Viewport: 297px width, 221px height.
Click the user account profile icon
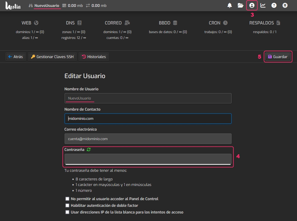click(x=252, y=5)
